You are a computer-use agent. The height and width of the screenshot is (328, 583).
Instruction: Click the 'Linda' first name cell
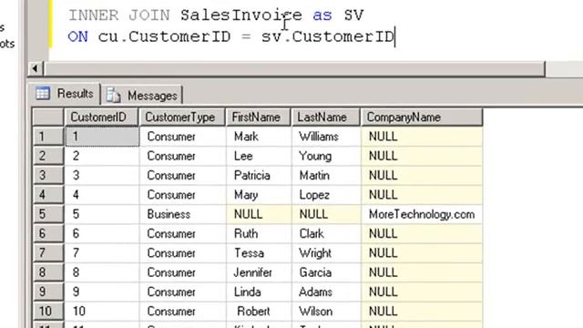259,292
